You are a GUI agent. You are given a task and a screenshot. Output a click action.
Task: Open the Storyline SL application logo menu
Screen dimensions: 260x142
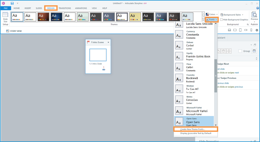click(x=3, y=3)
